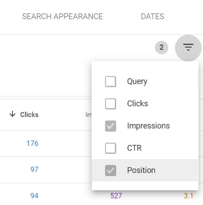Screen dimensions: 203x205
Task: Click the 527 impressions value
Action: 116,196
